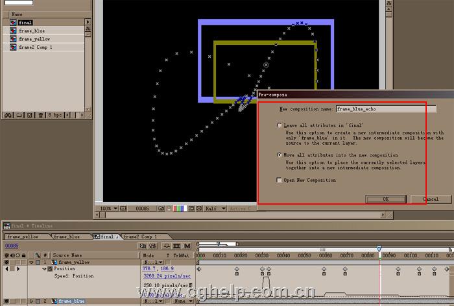Click the frame_yellow label color square
Viewport: 454px width, 306px height.
click(38, 262)
